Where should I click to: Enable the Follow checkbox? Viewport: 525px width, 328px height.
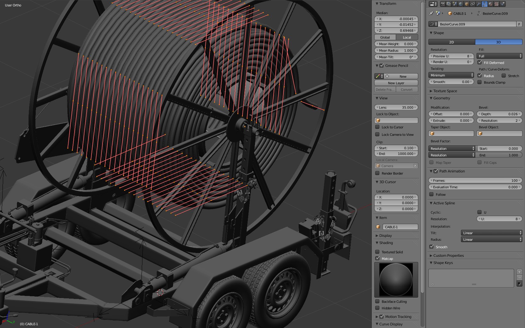coord(431,194)
